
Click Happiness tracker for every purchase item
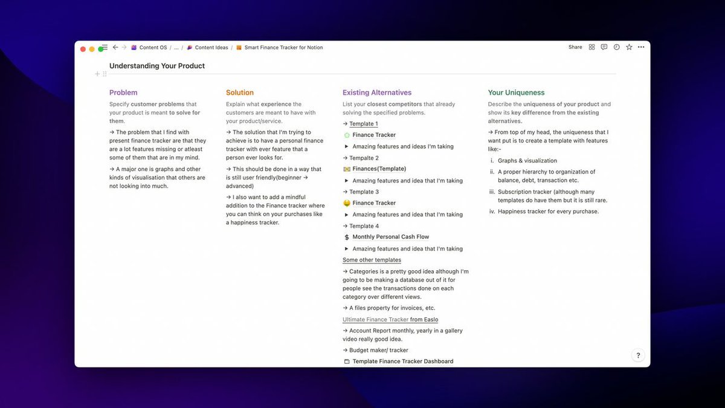(x=549, y=212)
